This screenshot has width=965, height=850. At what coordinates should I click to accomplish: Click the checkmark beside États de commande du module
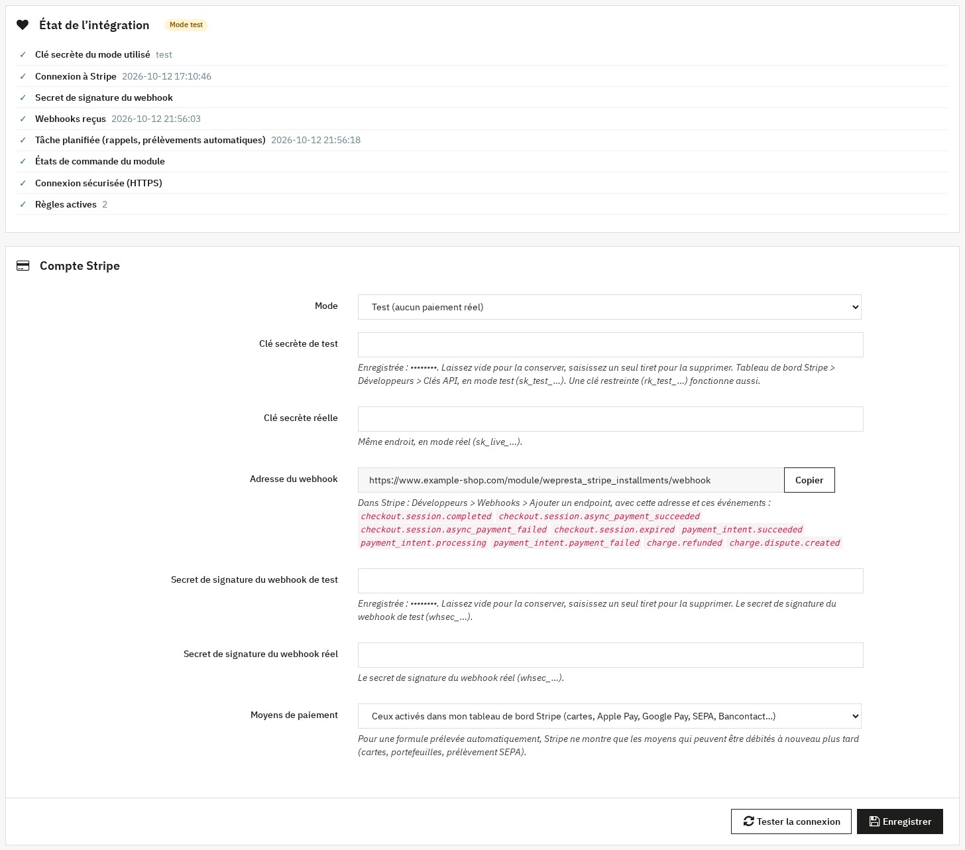pos(23,161)
